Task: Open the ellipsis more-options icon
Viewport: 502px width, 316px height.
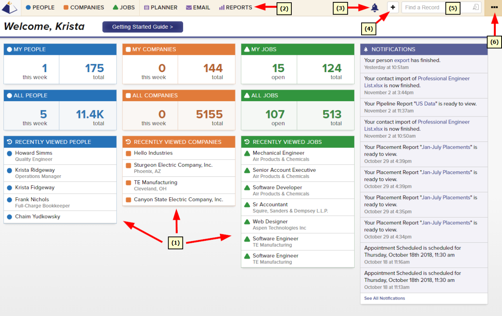Action: (494, 7)
